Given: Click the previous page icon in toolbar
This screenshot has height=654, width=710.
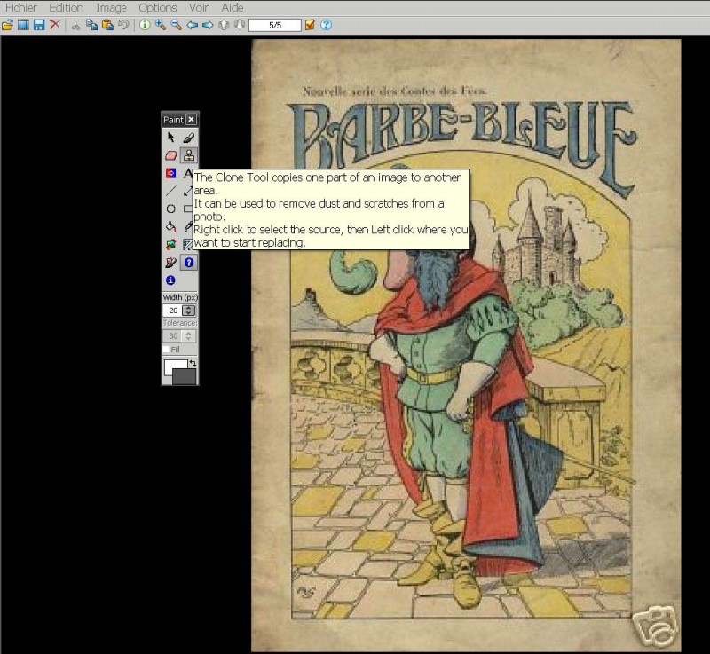Looking at the screenshot, I should [224, 25].
